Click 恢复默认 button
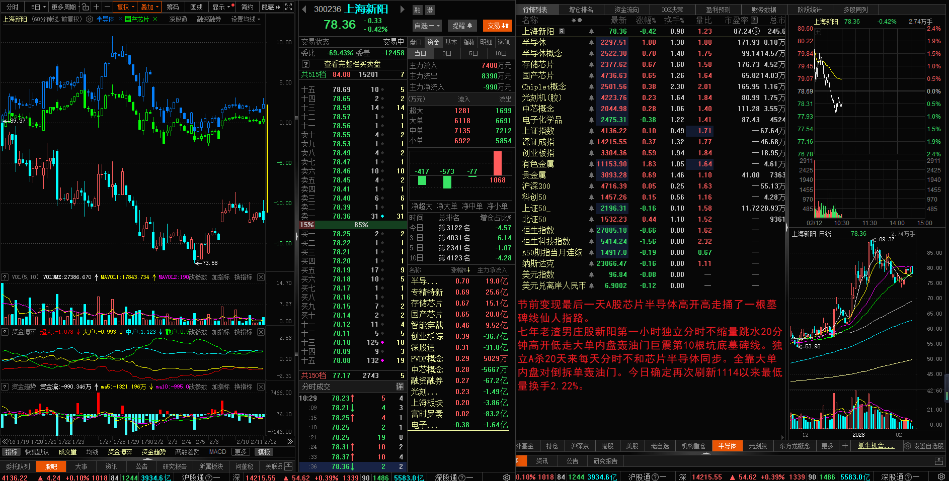949x481 pixels. point(37,452)
